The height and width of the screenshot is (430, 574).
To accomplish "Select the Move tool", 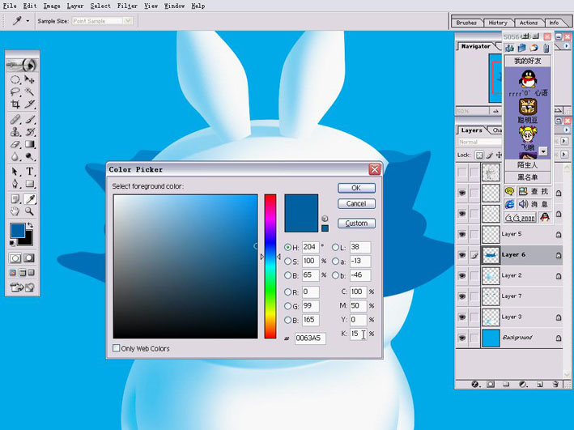I will coord(30,79).
